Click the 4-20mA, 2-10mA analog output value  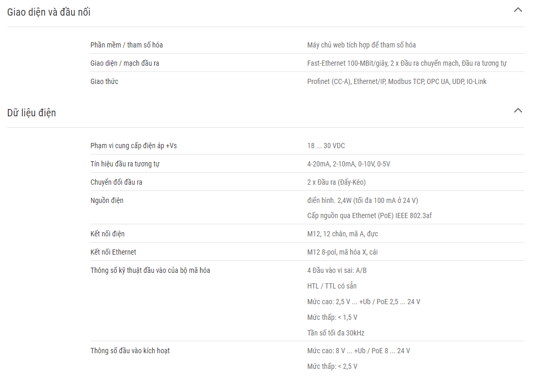tap(349, 164)
